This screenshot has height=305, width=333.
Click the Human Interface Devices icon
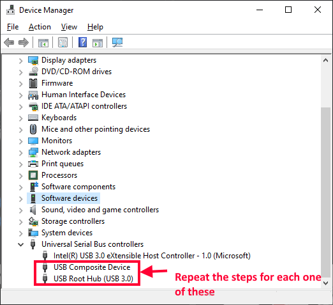pos(33,95)
